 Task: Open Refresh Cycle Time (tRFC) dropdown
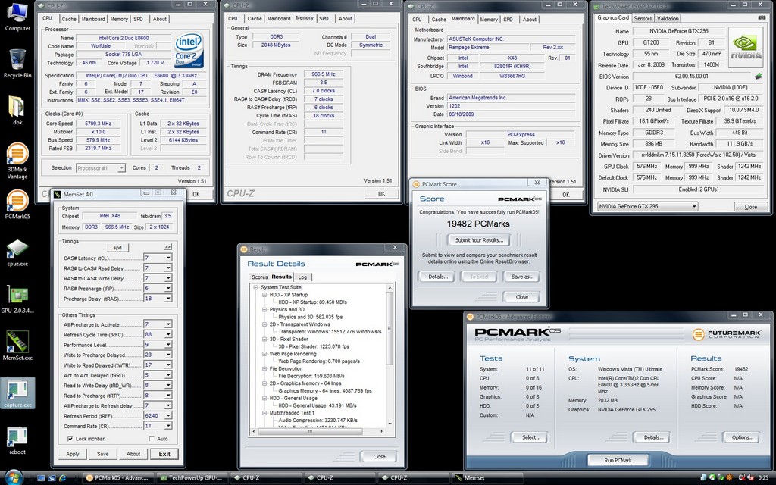(x=168, y=334)
